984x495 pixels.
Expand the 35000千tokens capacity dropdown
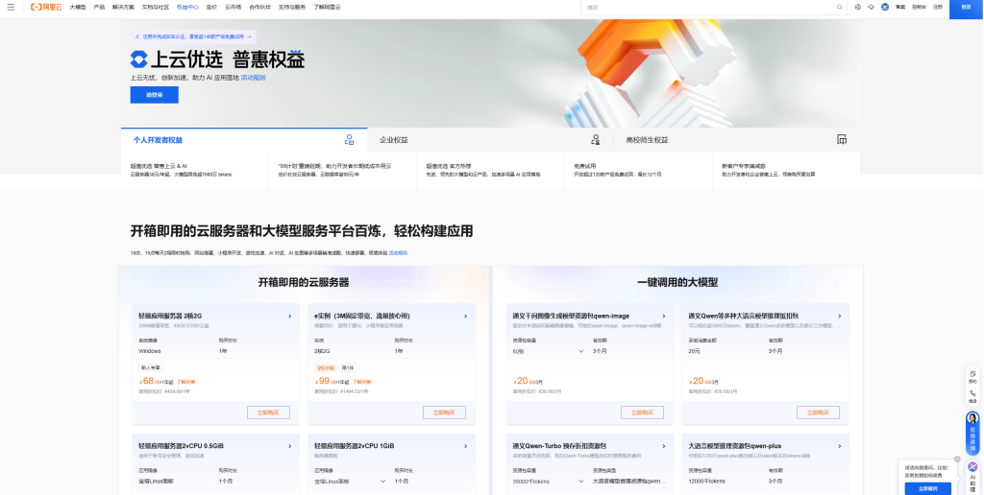point(562,481)
